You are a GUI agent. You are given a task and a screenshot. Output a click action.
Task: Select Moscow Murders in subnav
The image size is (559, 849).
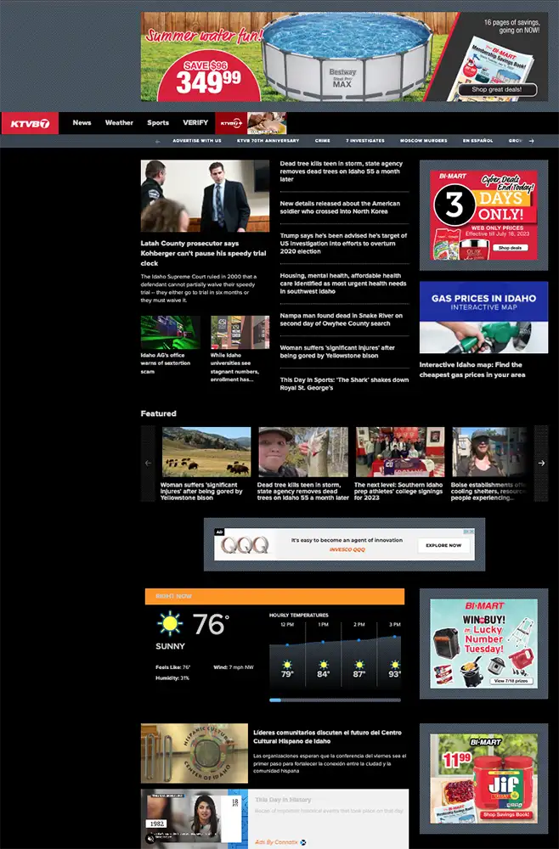(424, 141)
